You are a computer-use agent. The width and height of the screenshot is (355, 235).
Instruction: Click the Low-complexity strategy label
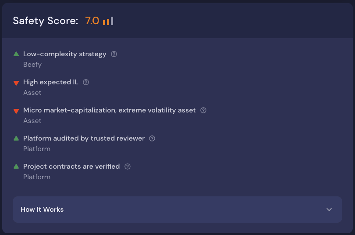pos(65,54)
